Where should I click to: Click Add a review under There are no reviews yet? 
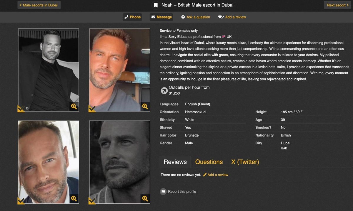click(x=218, y=175)
